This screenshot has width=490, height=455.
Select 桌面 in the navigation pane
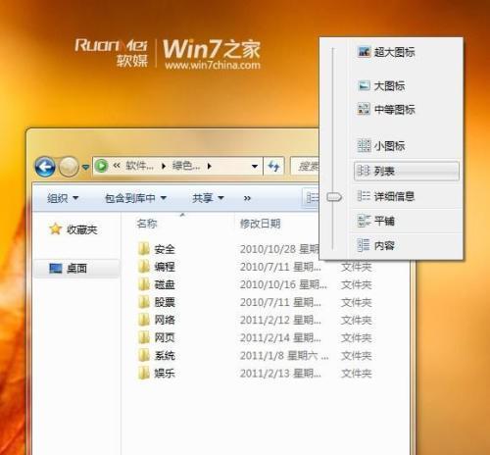(76, 269)
